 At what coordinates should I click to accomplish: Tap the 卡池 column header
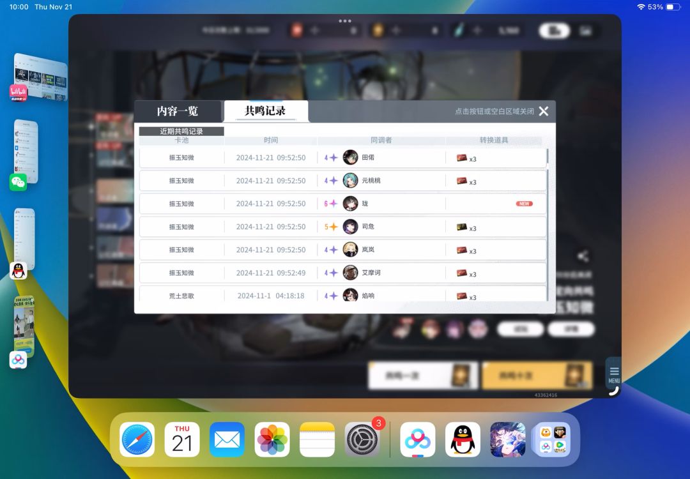tap(181, 140)
